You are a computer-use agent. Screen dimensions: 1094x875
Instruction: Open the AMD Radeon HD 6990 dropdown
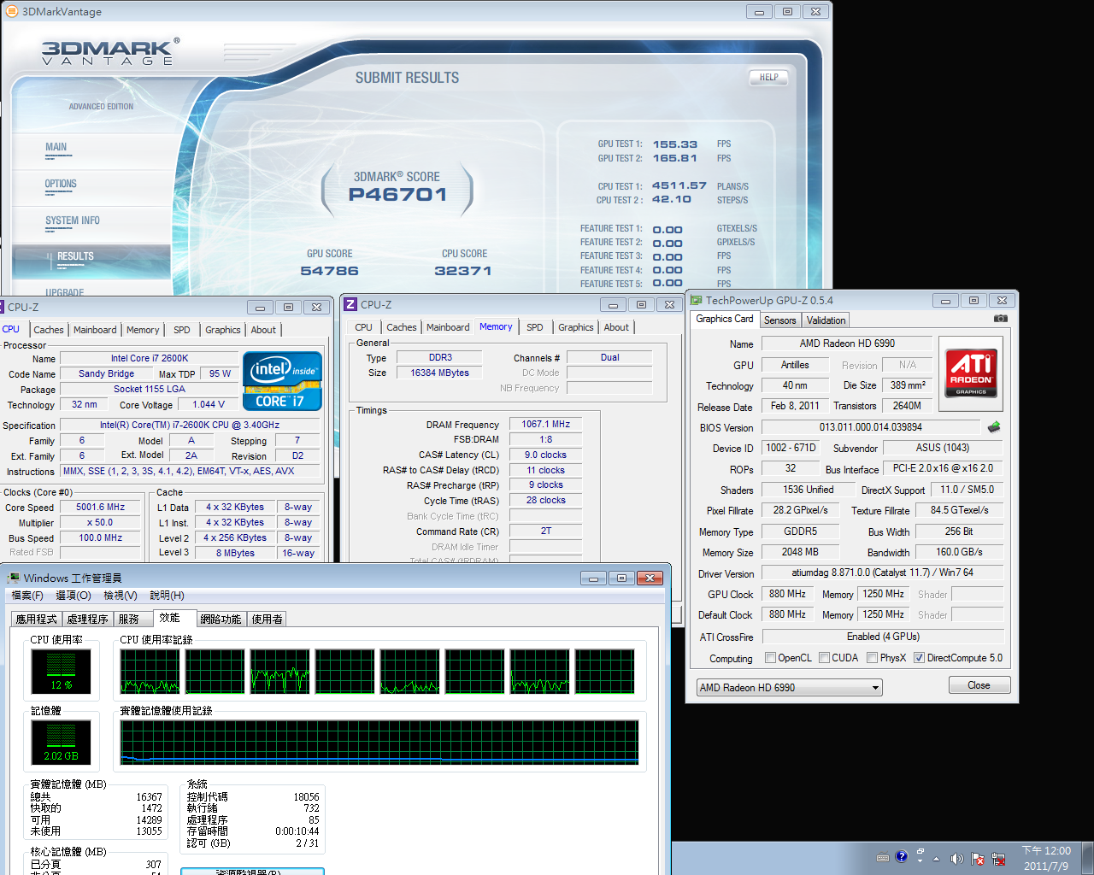(790, 687)
